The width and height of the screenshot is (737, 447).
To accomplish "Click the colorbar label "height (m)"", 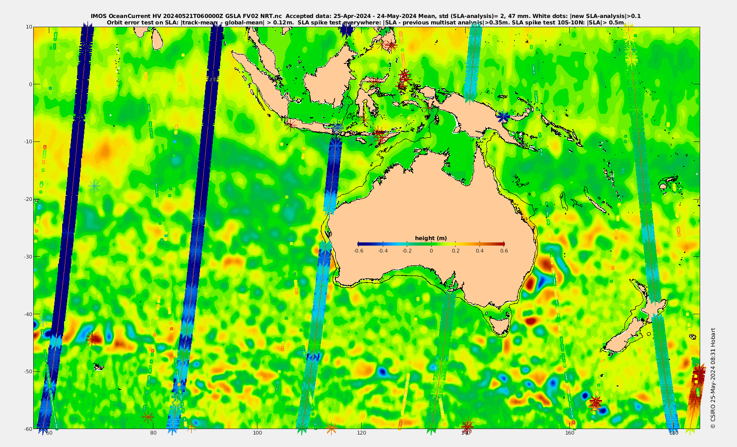I will [431, 238].
